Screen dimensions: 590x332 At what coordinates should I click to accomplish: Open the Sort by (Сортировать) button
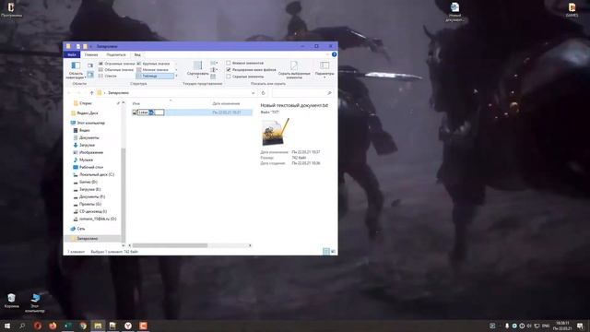[198, 69]
